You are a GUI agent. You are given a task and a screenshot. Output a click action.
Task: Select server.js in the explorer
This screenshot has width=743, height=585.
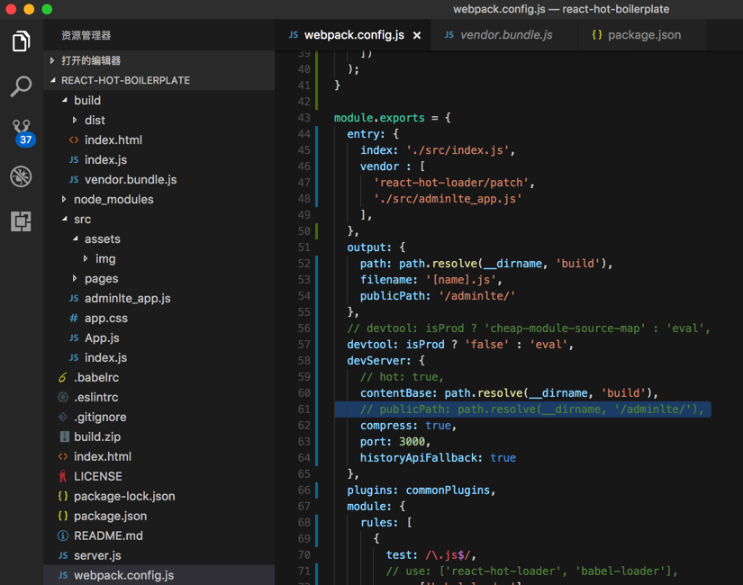click(97, 555)
